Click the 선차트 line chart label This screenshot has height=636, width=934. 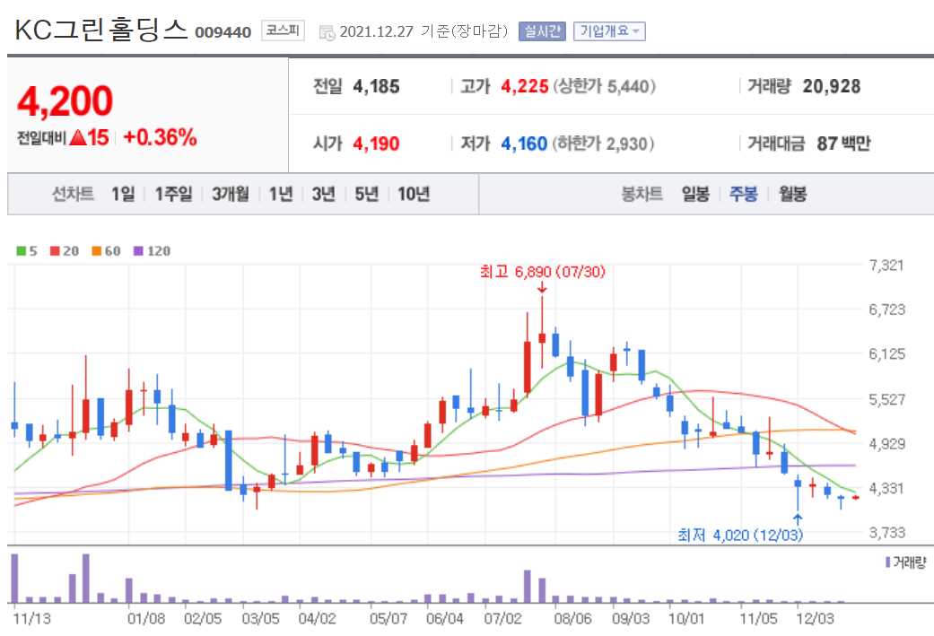73,194
